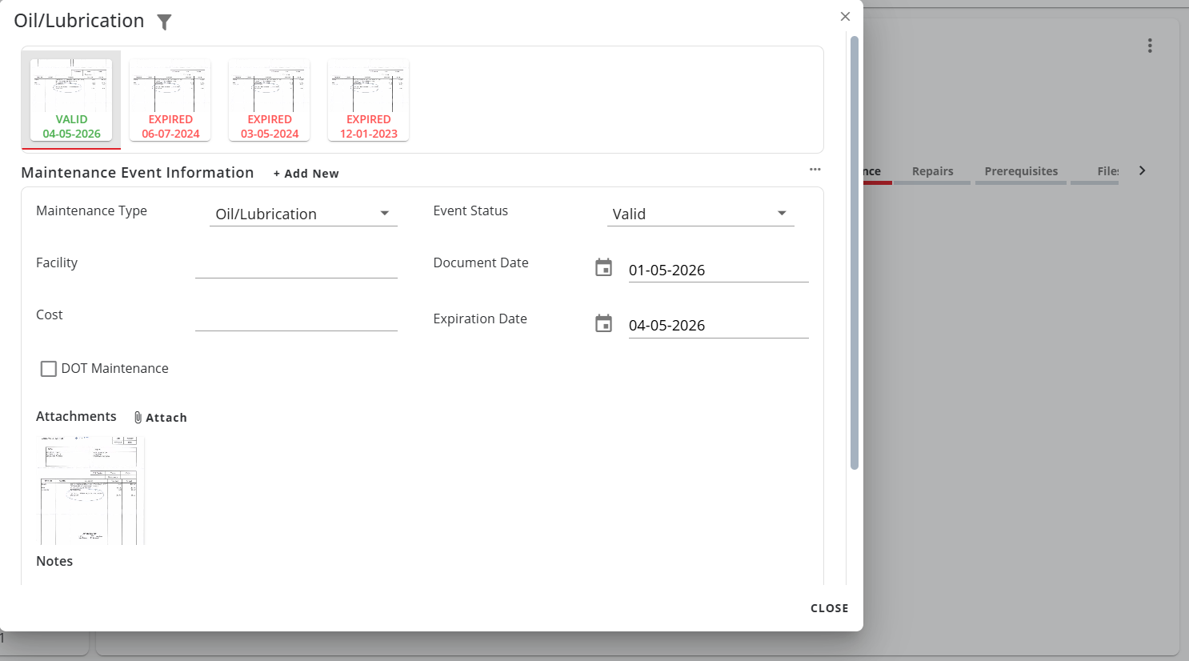Switch to the Repairs tab
Viewport: 1189px width, 661px height.
(932, 171)
